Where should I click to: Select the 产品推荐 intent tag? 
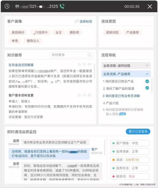(x=133, y=33)
